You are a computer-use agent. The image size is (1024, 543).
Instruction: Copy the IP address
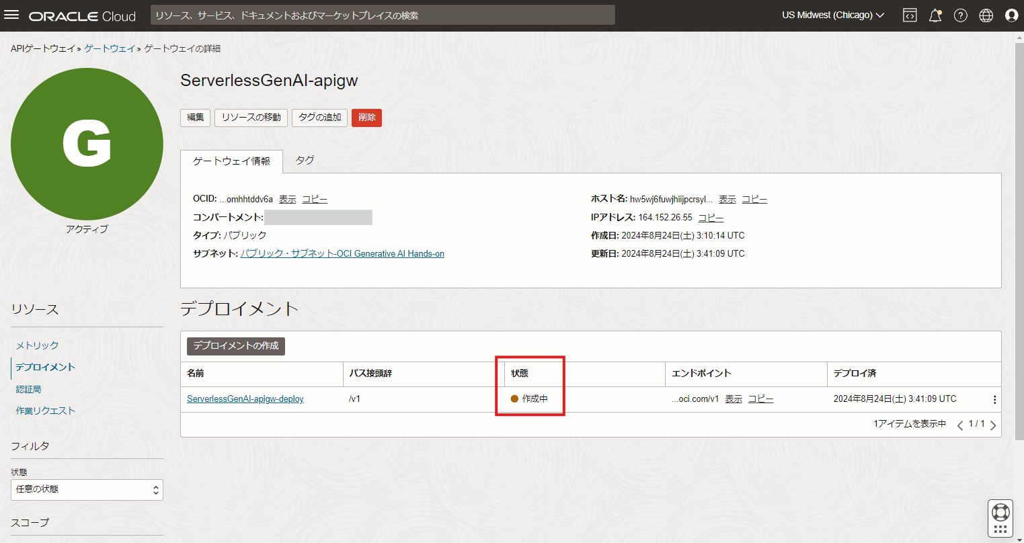(711, 218)
